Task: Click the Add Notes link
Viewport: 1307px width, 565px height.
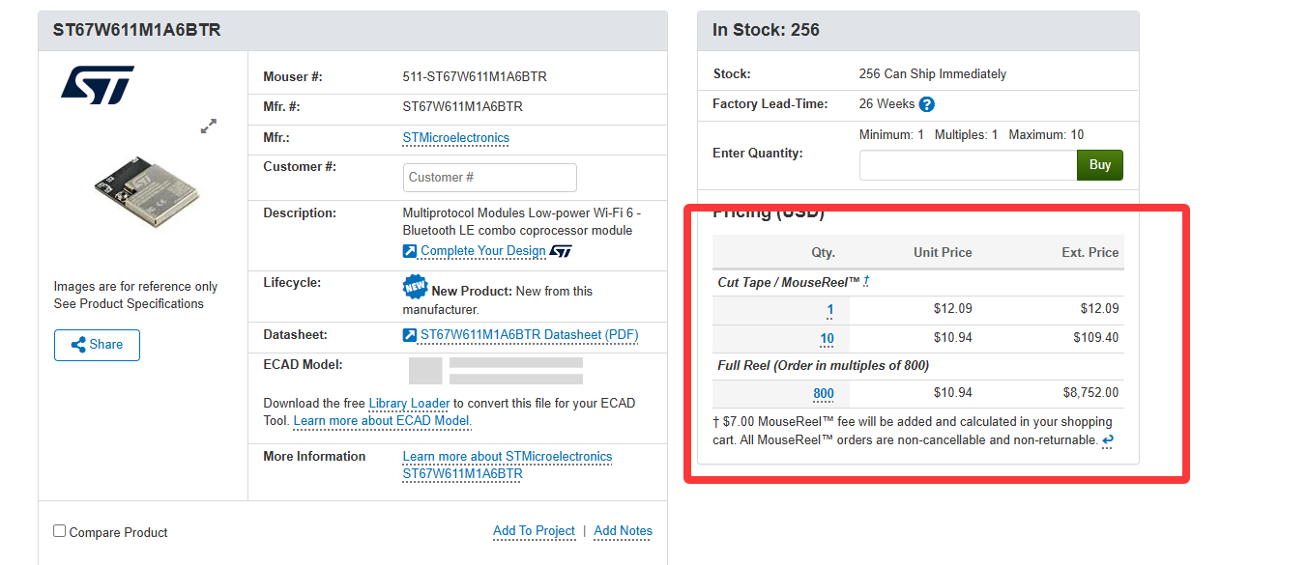Action: (624, 531)
